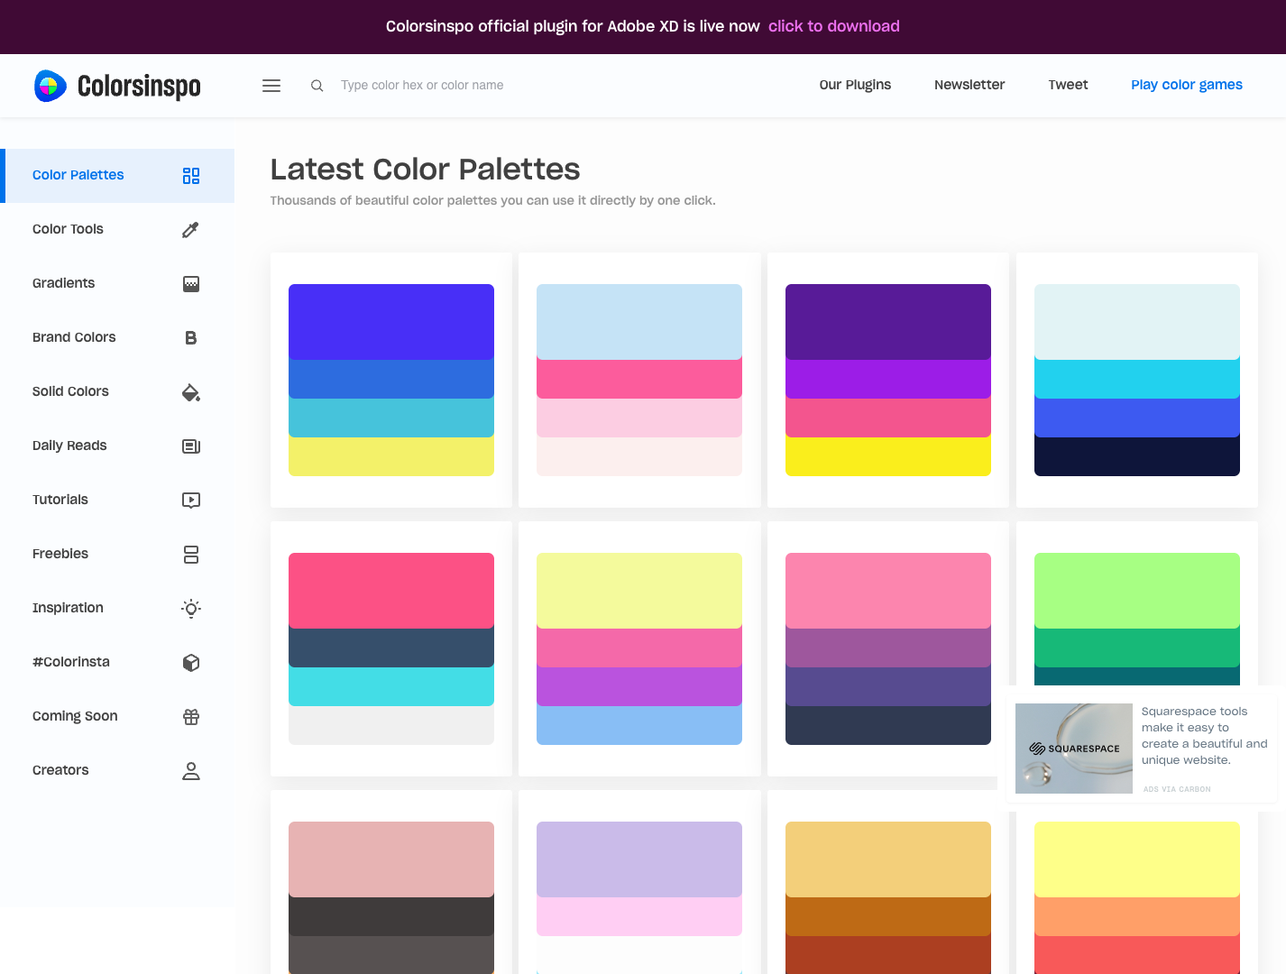1286x974 pixels.
Task: Click the Squarespace advertisement thumbnail
Action: coord(1073,748)
